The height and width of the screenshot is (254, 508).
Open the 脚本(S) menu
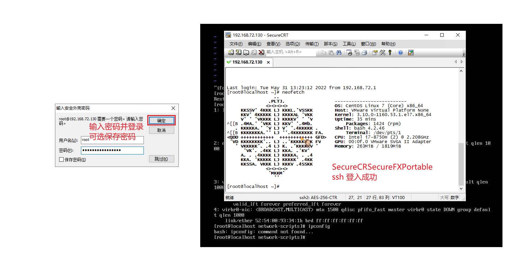coord(331,44)
